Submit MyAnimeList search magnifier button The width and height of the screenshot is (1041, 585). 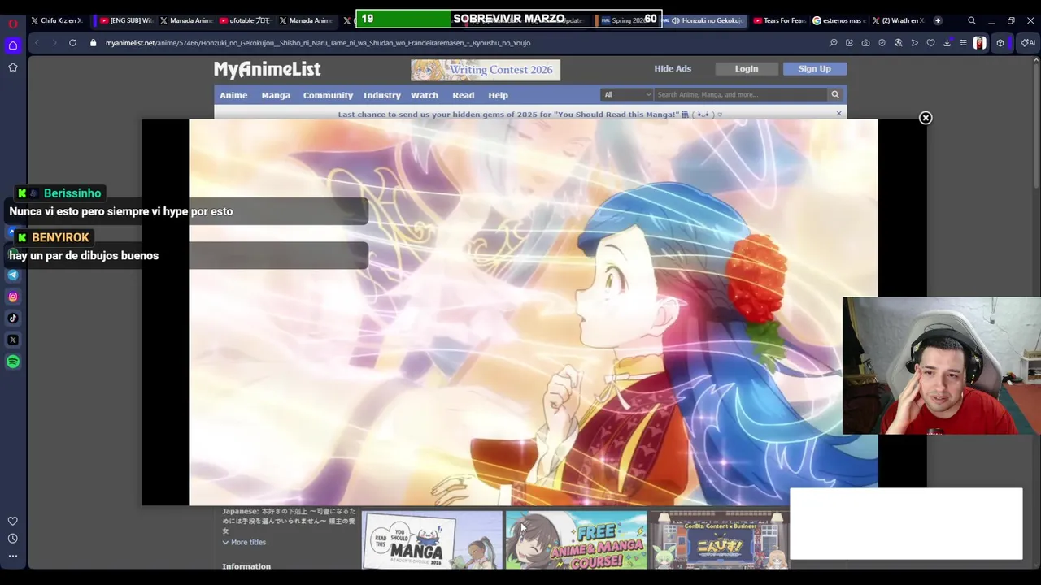click(x=834, y=94)
